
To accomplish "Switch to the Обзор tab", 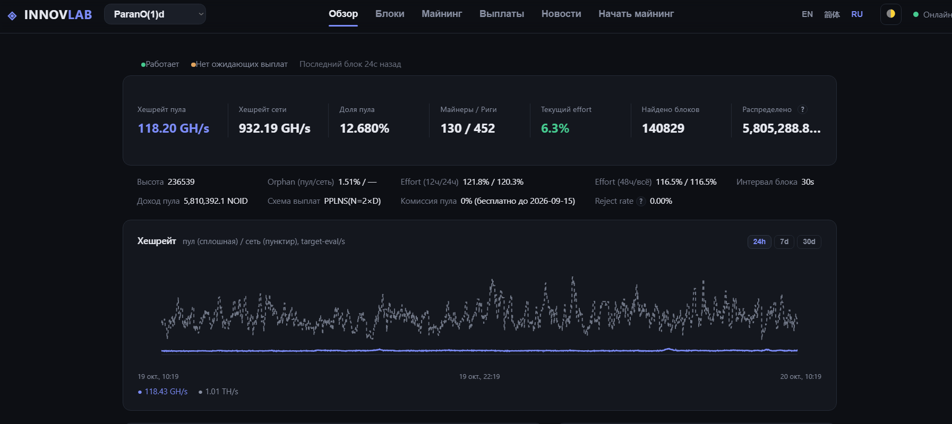I will point(343,14).
